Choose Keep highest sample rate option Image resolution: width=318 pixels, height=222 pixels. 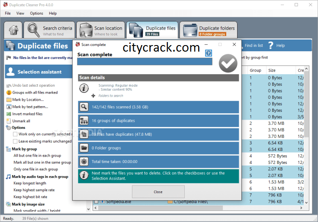pyautogui.click(x=34, y=190)
